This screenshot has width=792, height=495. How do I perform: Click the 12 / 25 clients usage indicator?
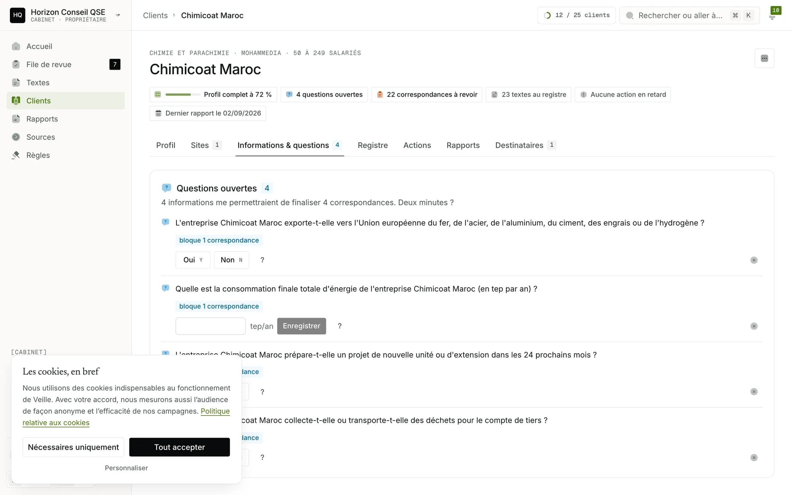click(x=576, y=15)
